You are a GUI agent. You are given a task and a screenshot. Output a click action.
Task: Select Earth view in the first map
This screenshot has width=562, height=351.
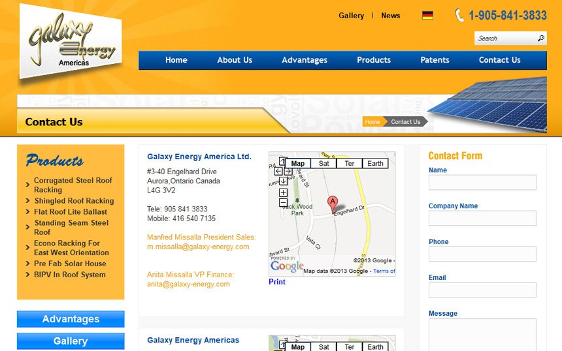click(375, 164)
